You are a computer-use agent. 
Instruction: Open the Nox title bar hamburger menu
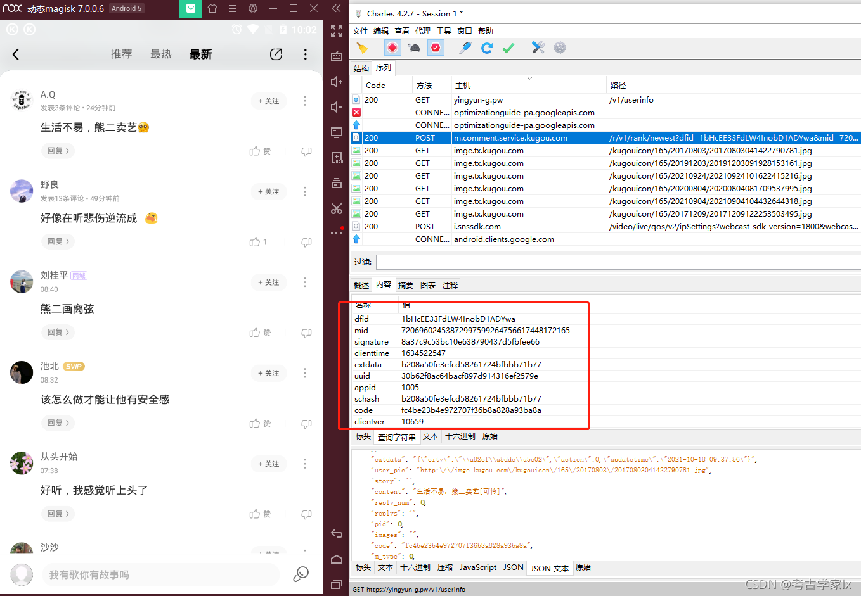[233, 9]
